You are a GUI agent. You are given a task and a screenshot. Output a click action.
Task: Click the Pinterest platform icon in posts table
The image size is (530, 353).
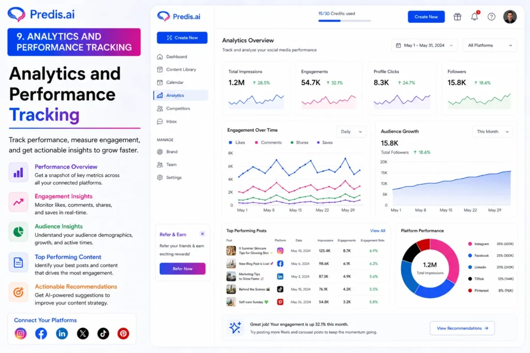(280, 302)
